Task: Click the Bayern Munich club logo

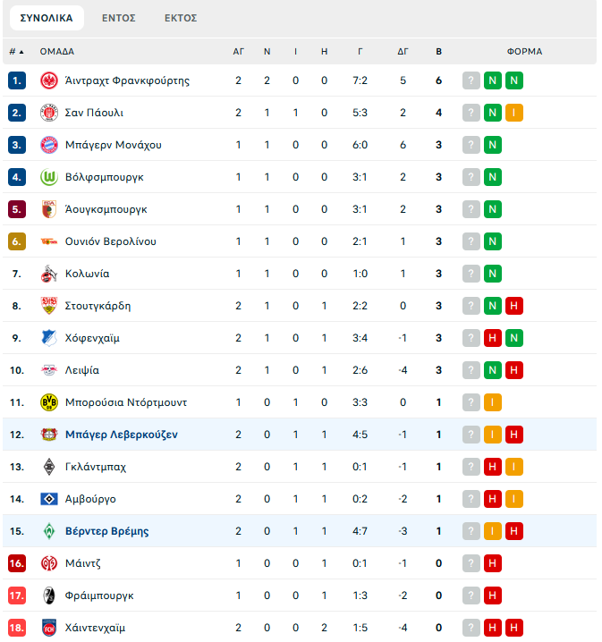Action: [x=48, y=145]
